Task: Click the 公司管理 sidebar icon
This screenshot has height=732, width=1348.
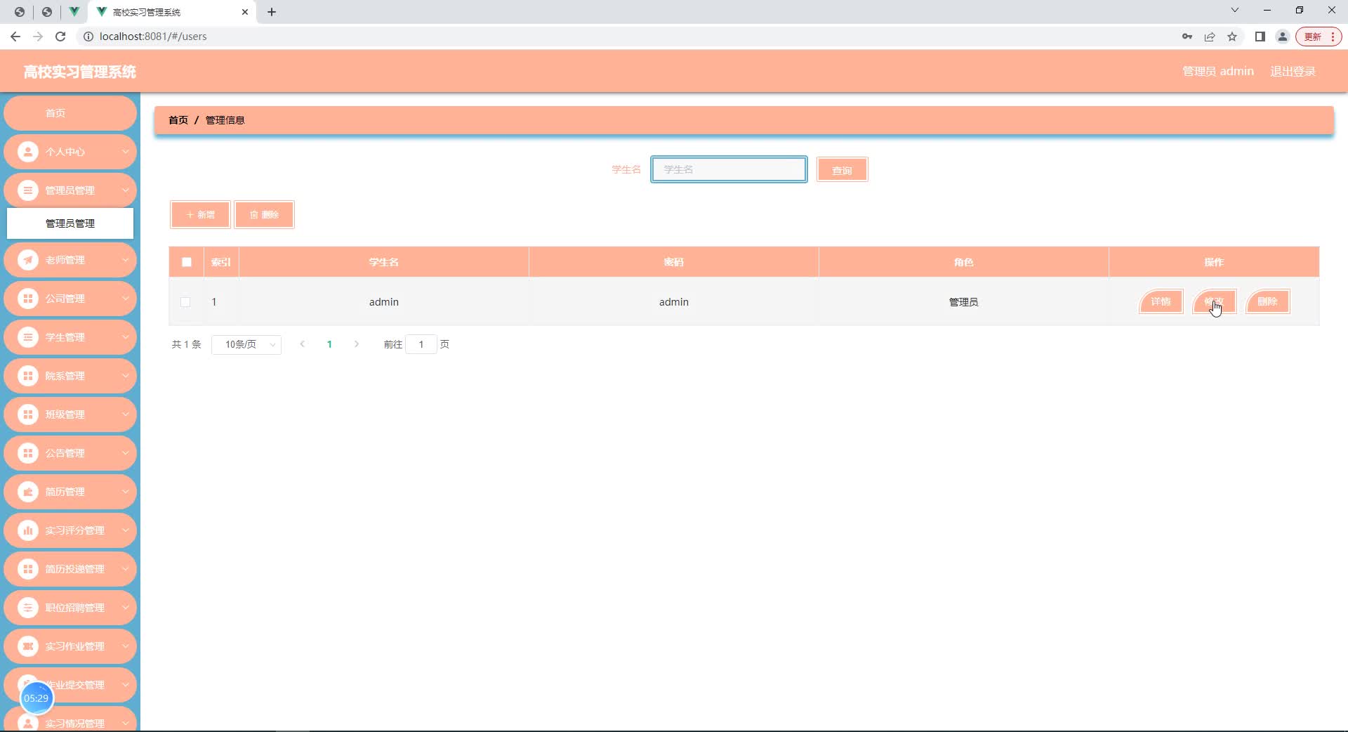Action: point(27,299)
